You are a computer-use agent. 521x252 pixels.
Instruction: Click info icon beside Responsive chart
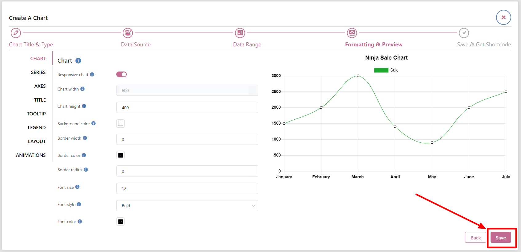(92, 74)
